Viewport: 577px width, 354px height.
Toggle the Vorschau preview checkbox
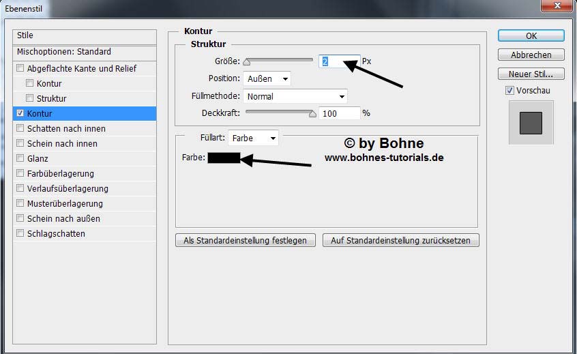tap(509, 91)
